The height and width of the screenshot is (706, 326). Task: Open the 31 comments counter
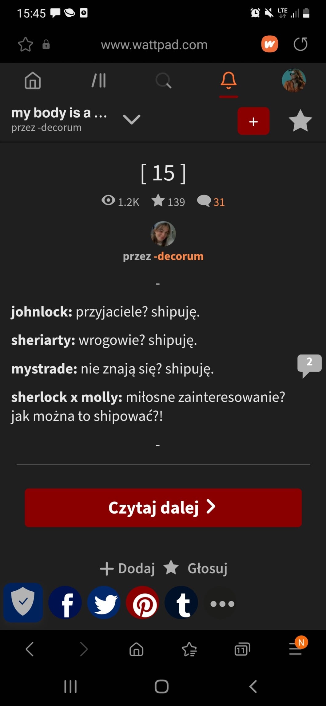coord(211,202)
